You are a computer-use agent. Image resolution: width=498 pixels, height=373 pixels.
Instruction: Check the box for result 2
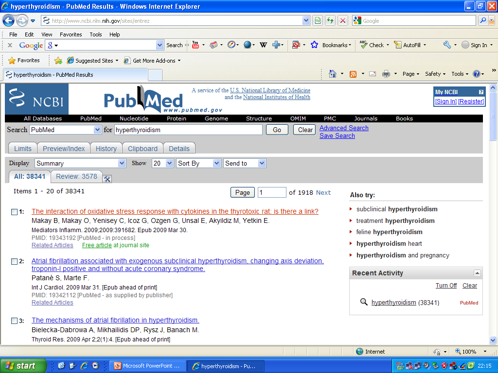click(14, 261)
